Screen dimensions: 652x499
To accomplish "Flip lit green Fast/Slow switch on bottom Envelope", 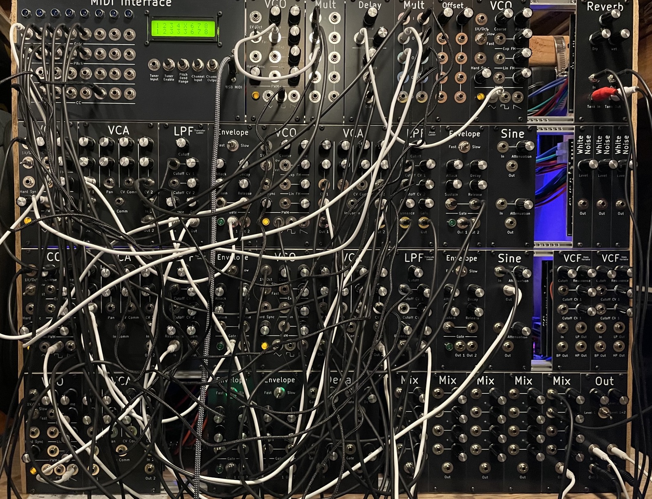I will 279,392.
